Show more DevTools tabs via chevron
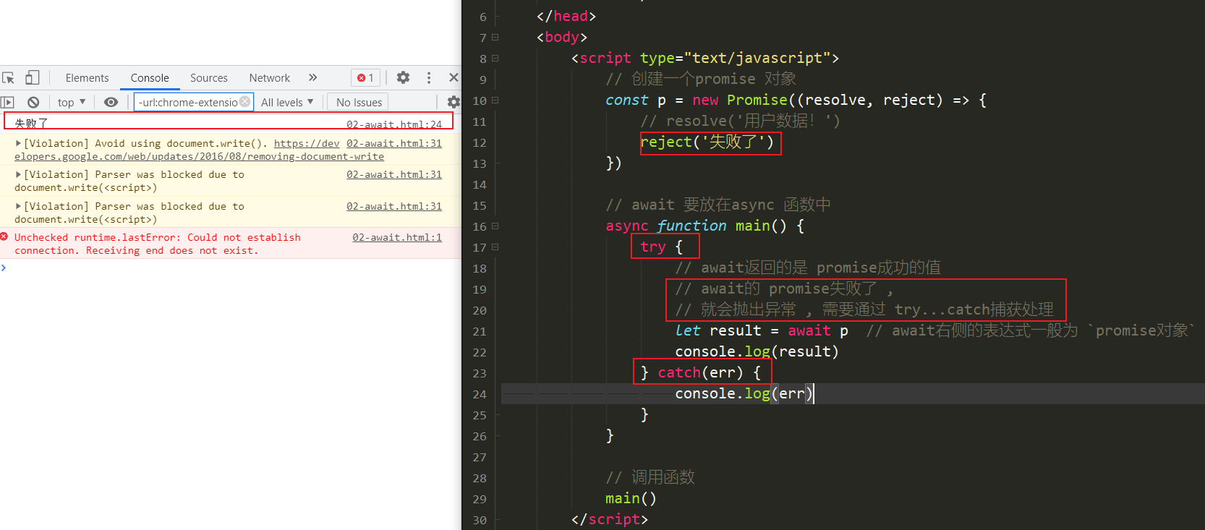 tap(312, 77)
